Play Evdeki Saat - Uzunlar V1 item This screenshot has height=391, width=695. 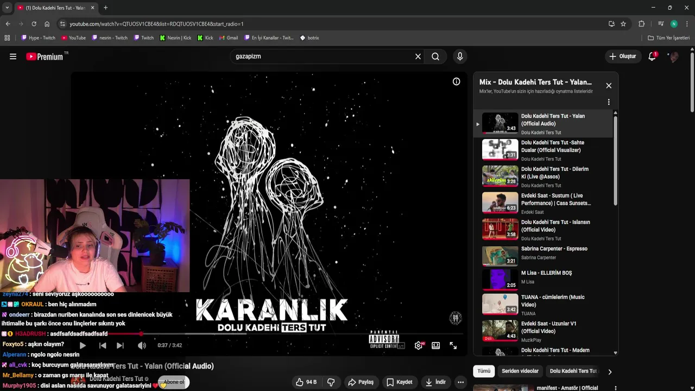[543, 331]
